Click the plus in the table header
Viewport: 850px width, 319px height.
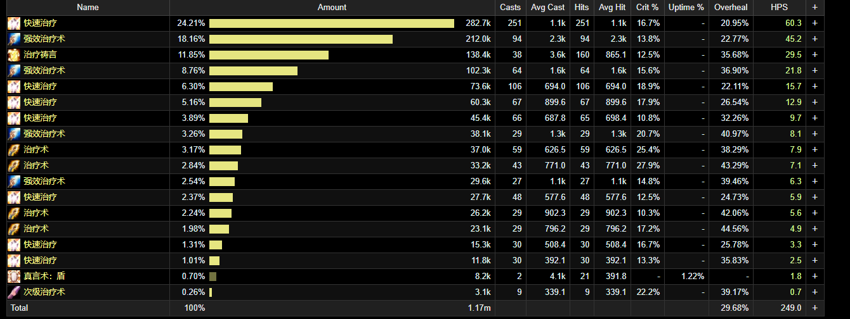point(814,8)
